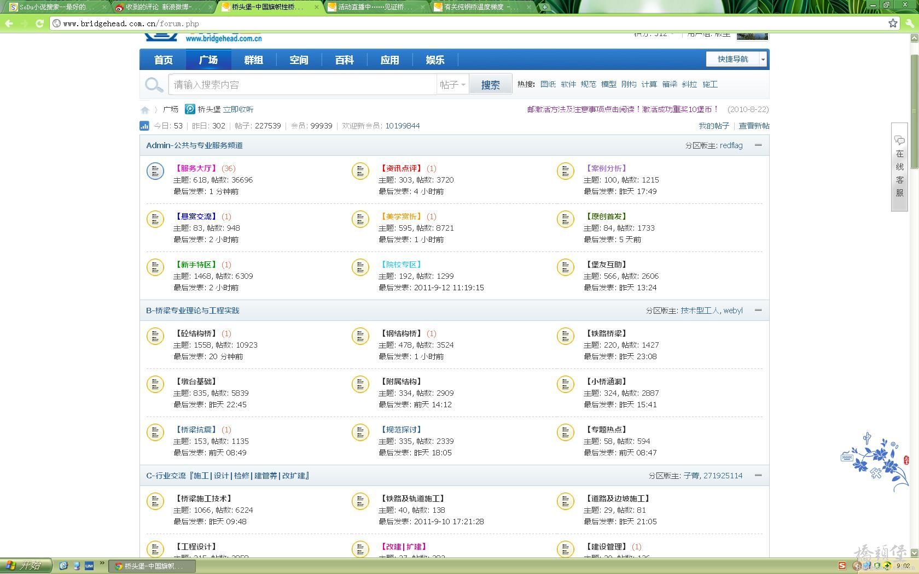Open the 悬赏交流 forum icon
This screenshot has width=919, height=574.
(x=155, y=219)
